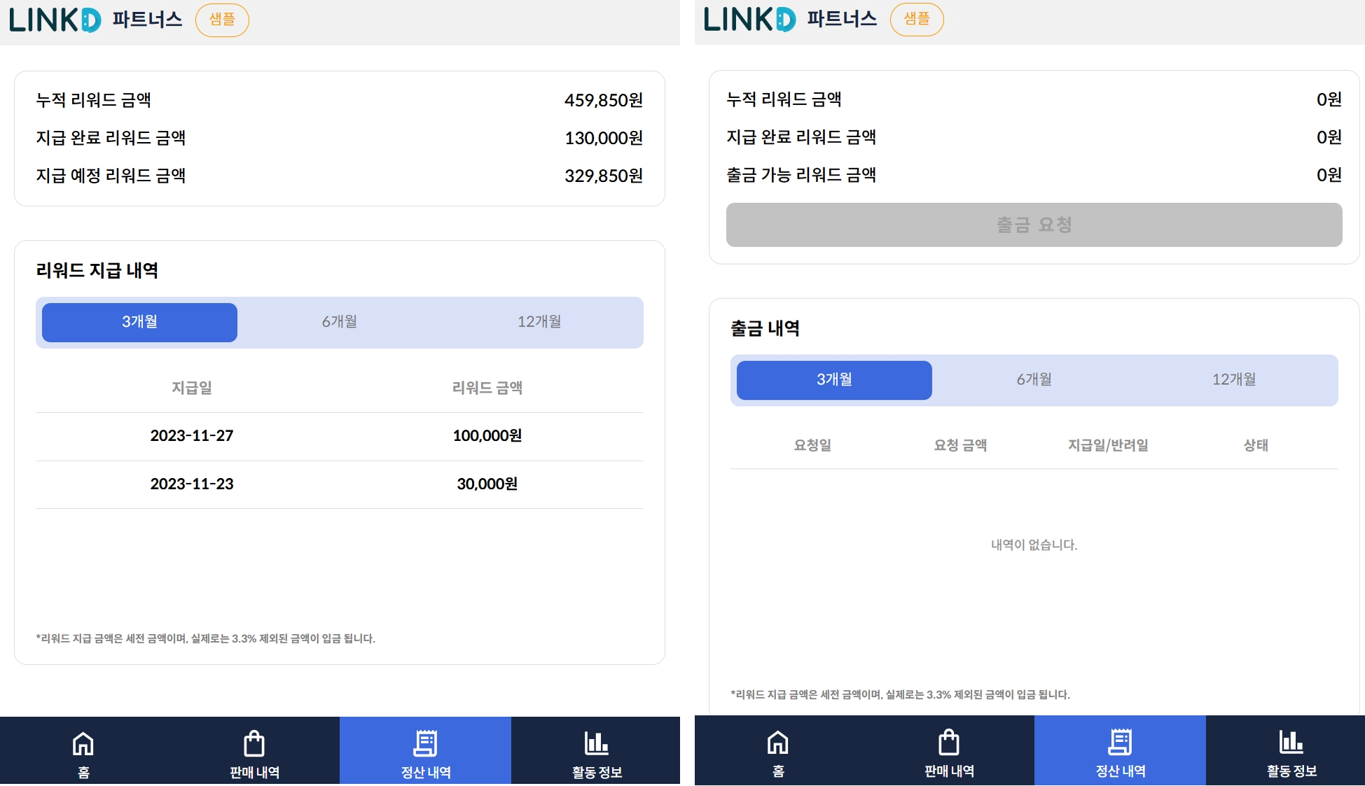Open 활동 정보 chart icon in left panel
The image size is (1365, 786).
pos(597,743)
